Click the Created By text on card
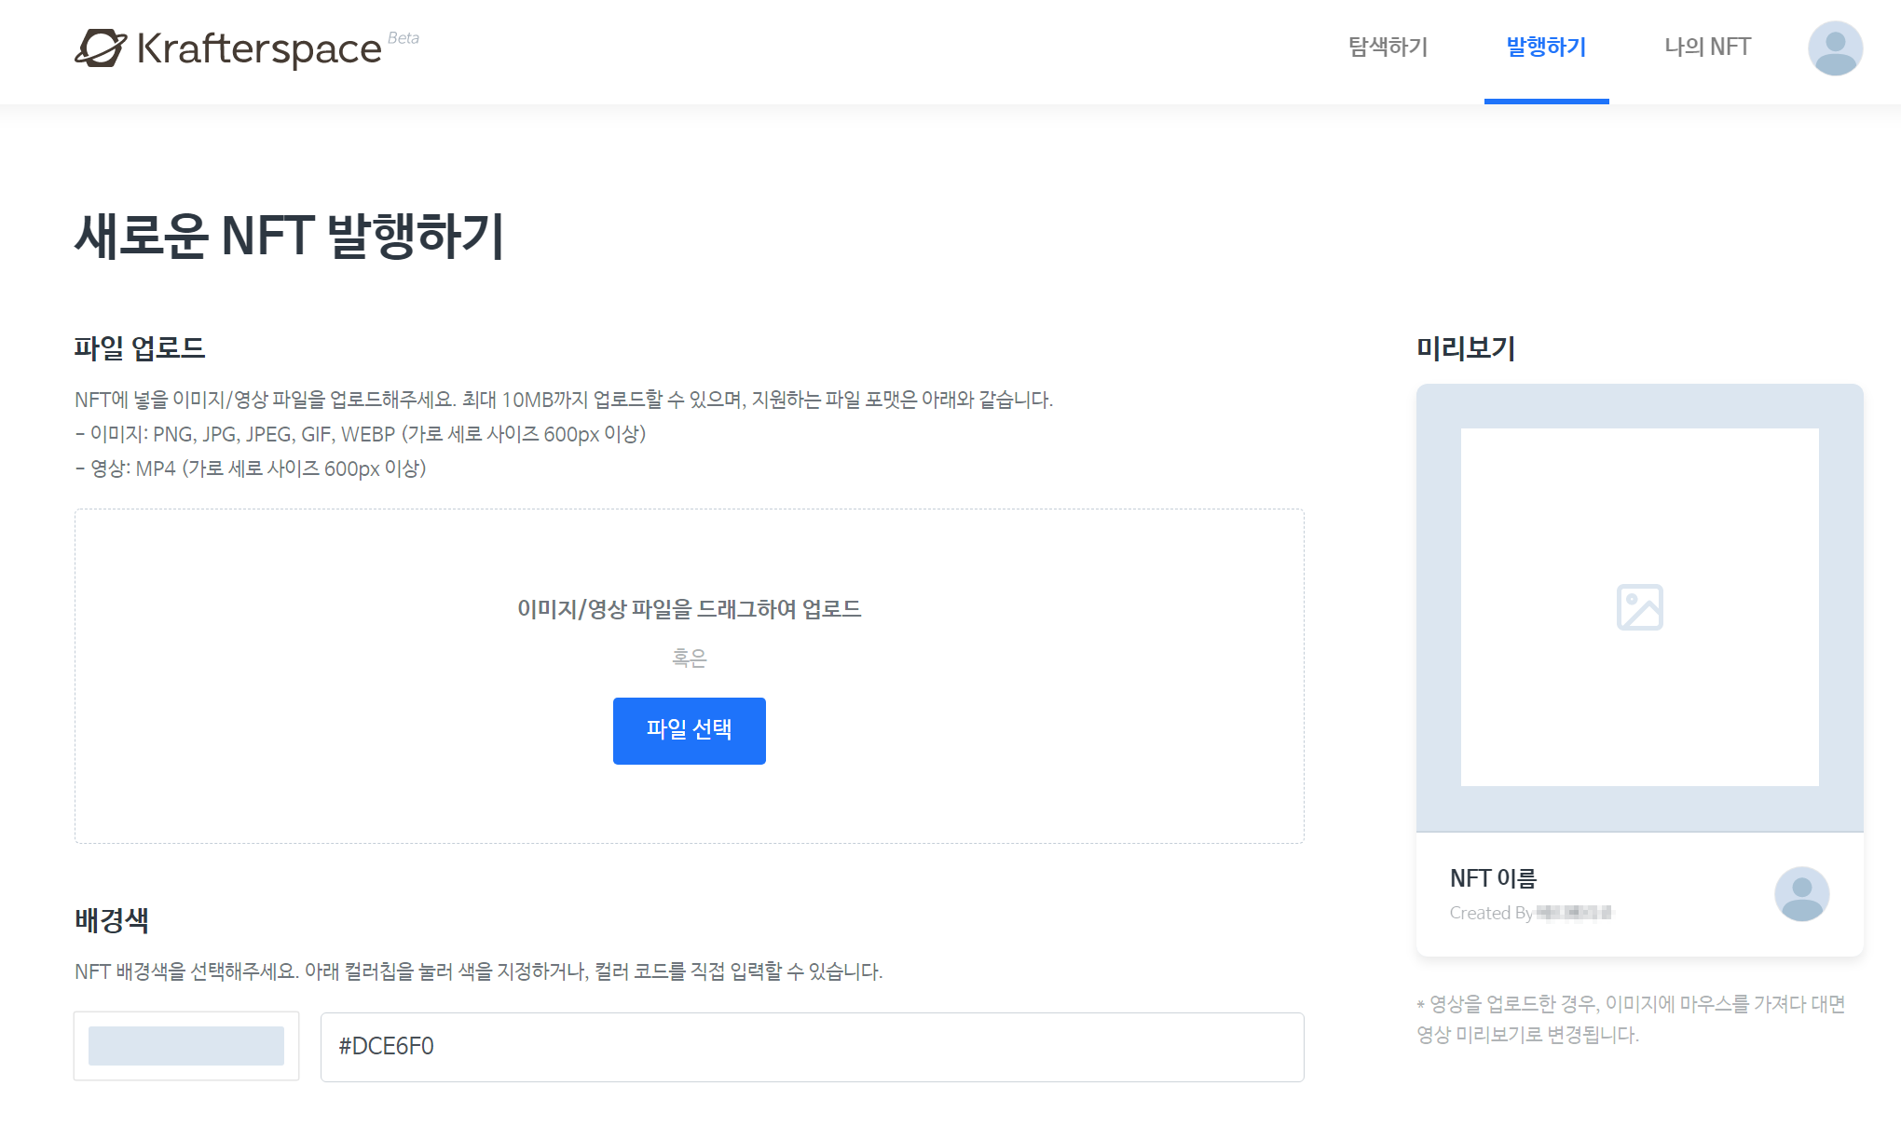The image size is (1901, 1127). click(x=1491, y=913)
